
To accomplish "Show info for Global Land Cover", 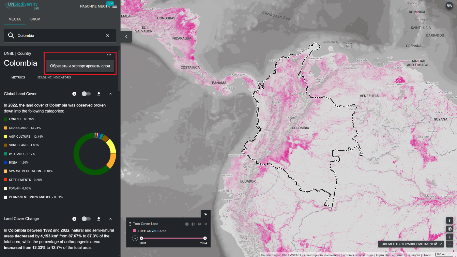I will tap(74, 94).
